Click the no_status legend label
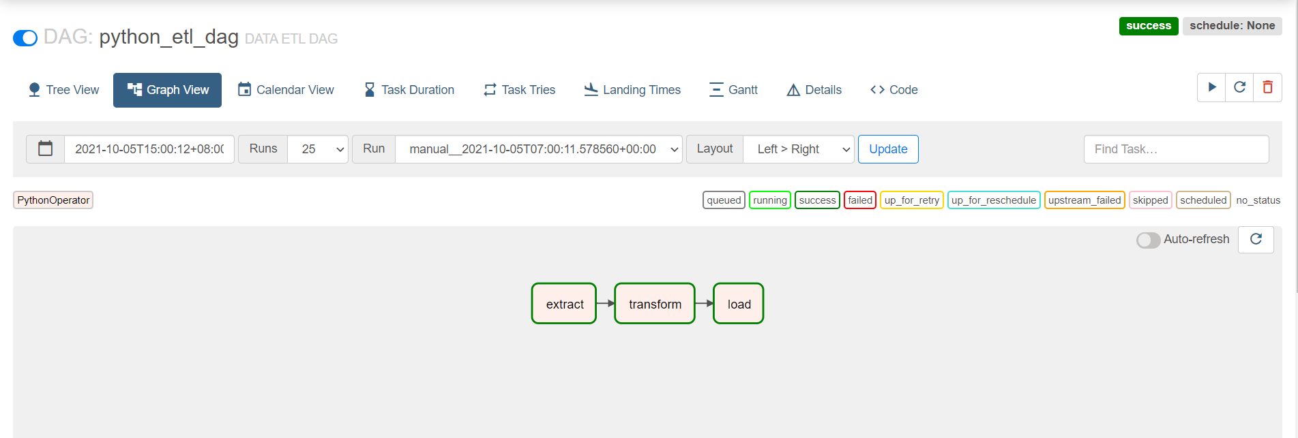Image resolution: width=1298 pixels, height=438 pixels. click(x=1258, y=200)
